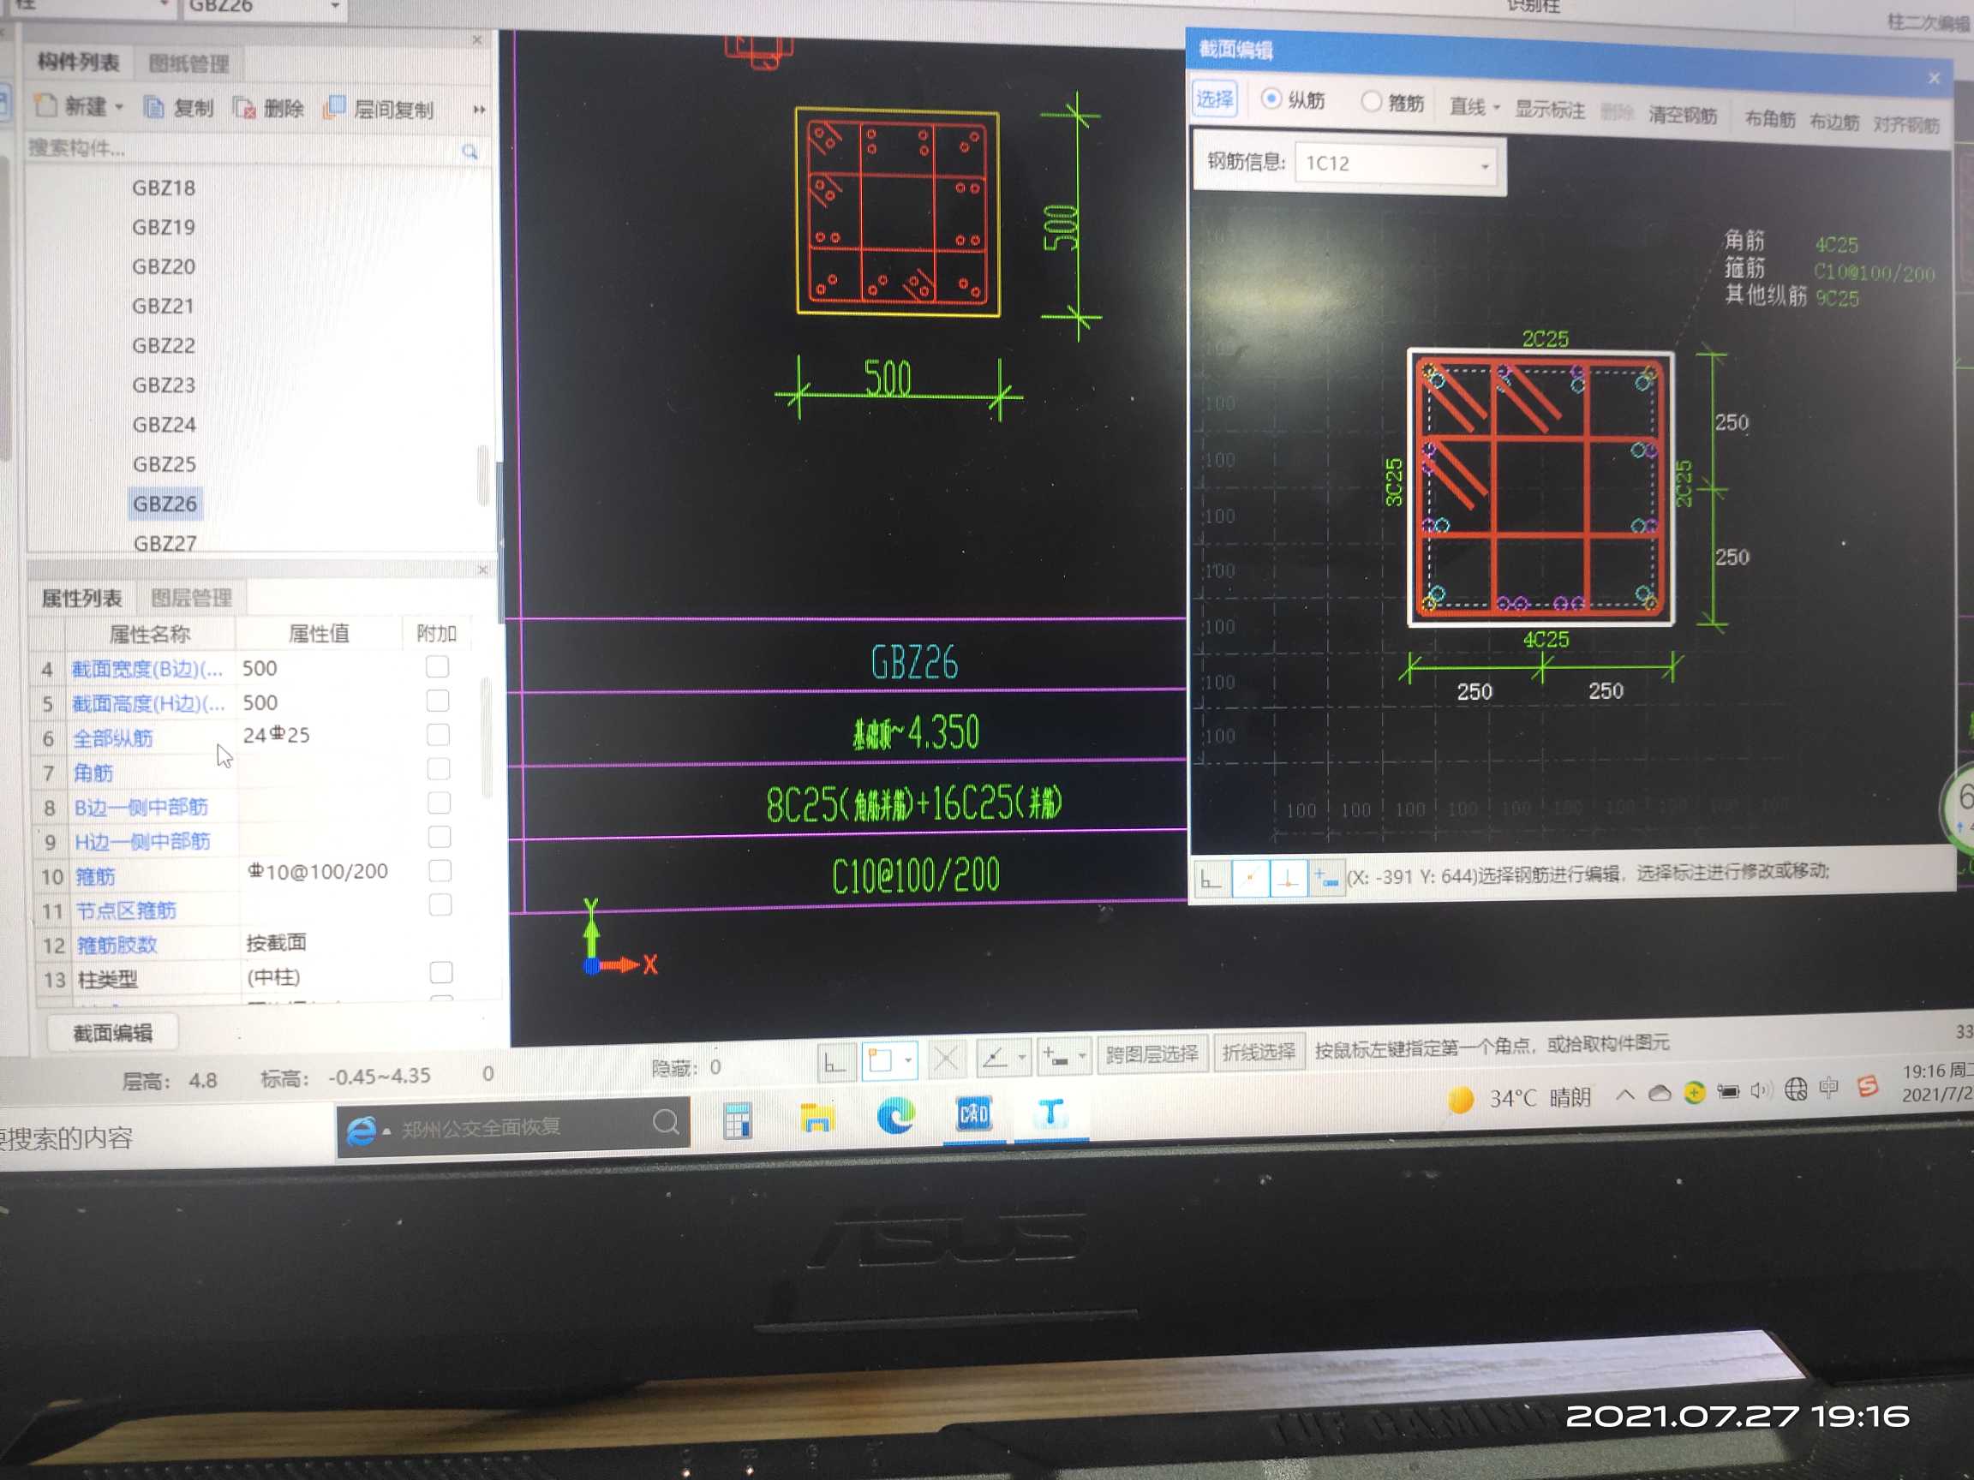
Task: Click the 层间复制 inter-floor copy button
Action: pos(380,109)
